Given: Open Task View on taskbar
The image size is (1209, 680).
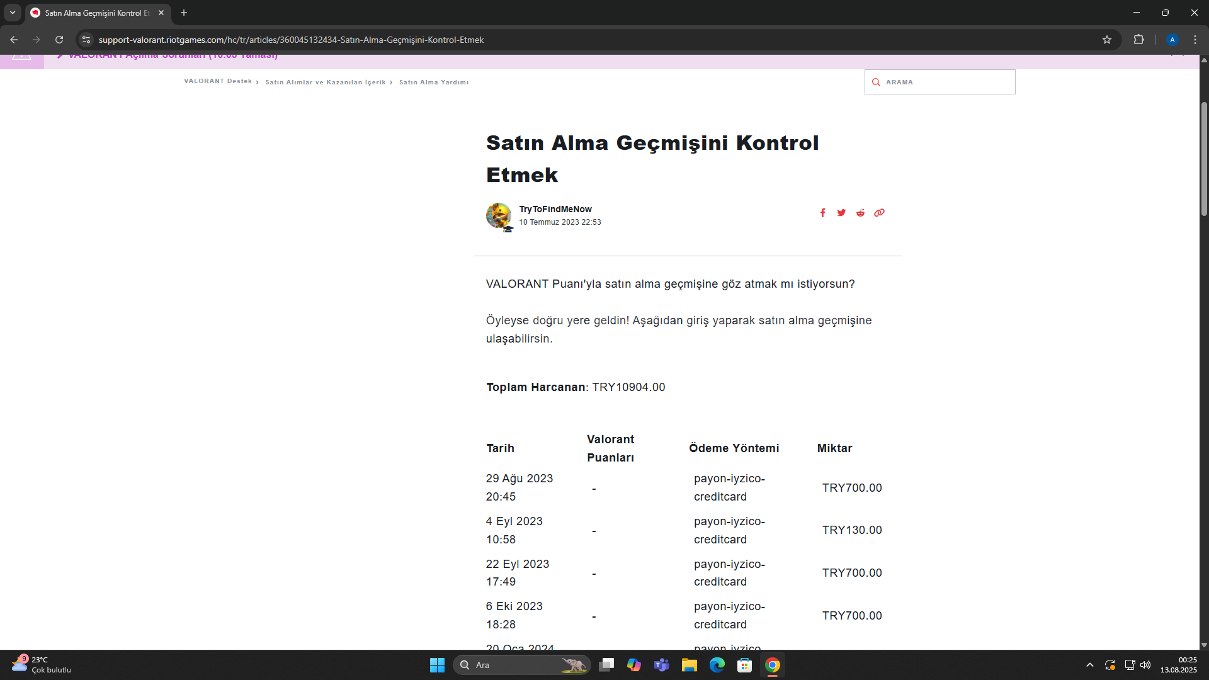Looking at the screenshot, I should point(606,665).
